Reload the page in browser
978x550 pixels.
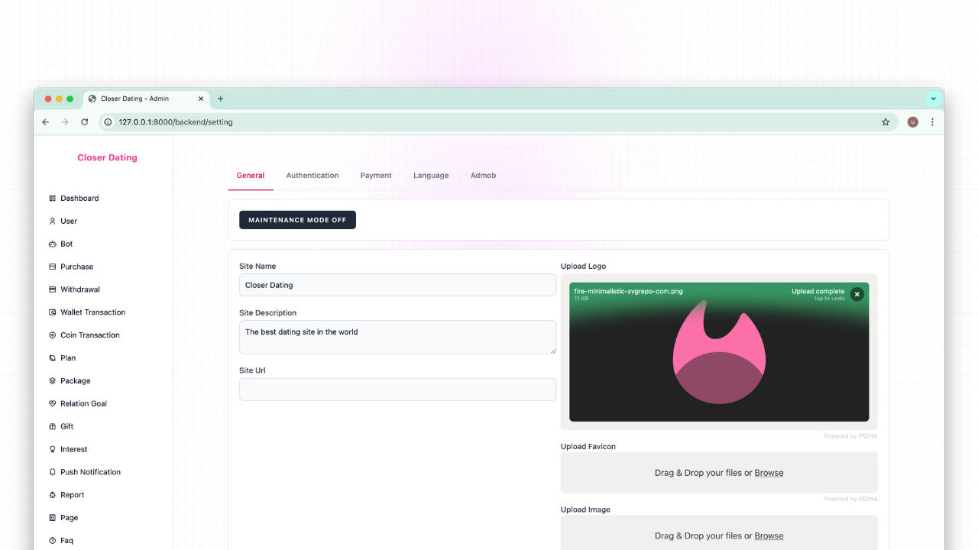(85, 122)
